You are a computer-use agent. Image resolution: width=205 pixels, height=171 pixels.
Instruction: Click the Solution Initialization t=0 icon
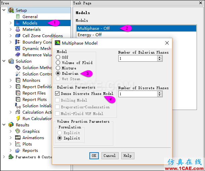coord(18,106)
